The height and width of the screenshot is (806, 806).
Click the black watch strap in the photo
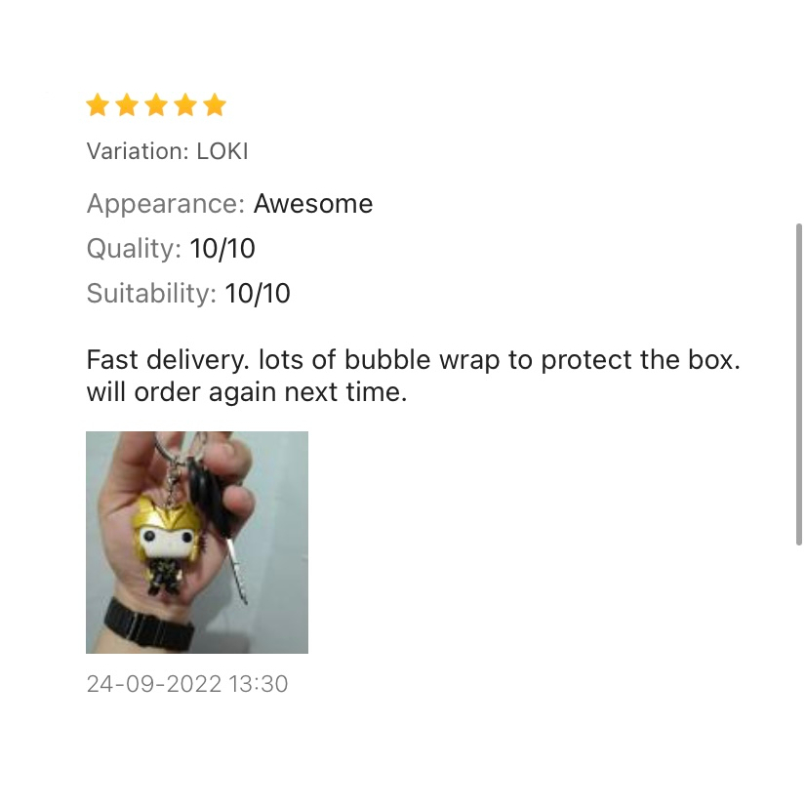tap(149, 626)
